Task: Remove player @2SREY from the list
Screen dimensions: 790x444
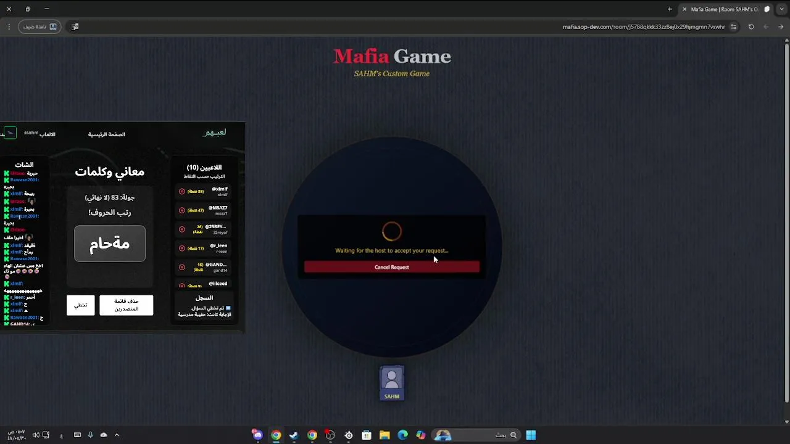Action: [x=182, y=229]
